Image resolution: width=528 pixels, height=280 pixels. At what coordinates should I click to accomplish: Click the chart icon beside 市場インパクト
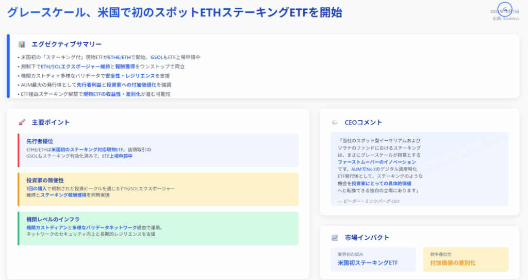pos(335,237)
